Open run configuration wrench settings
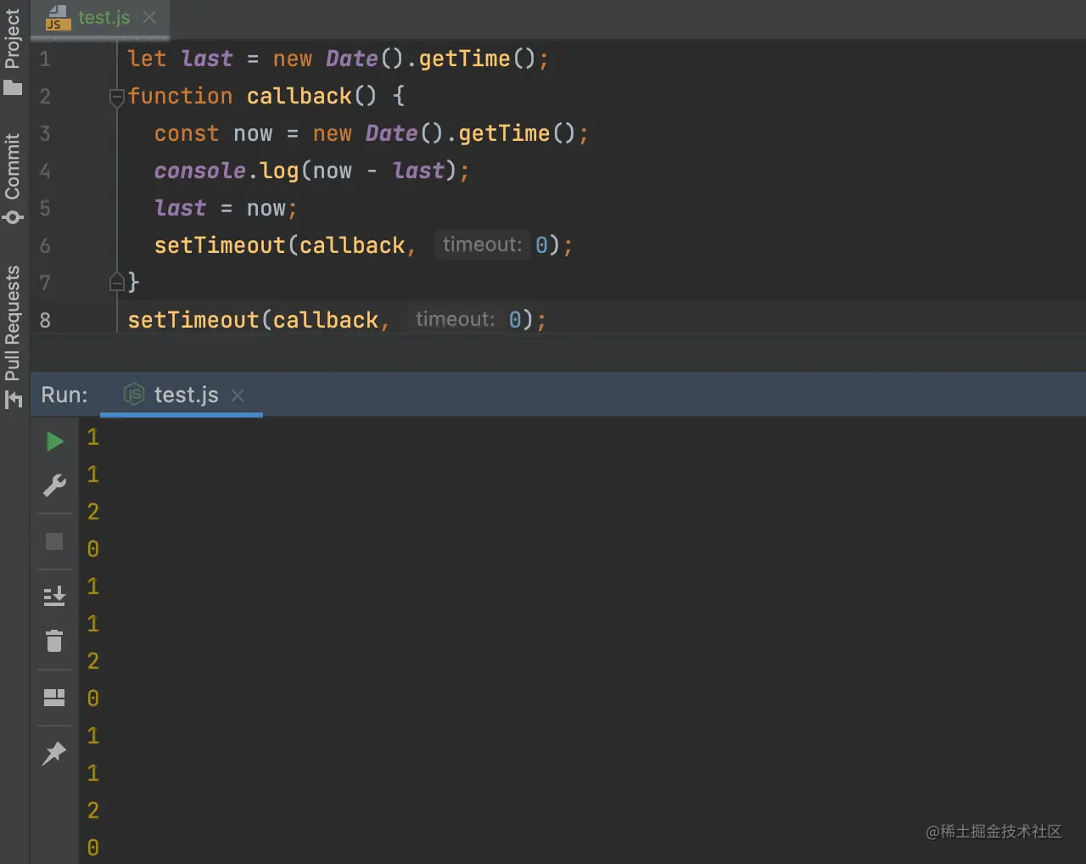1086x864 pixels. point(54,485)
